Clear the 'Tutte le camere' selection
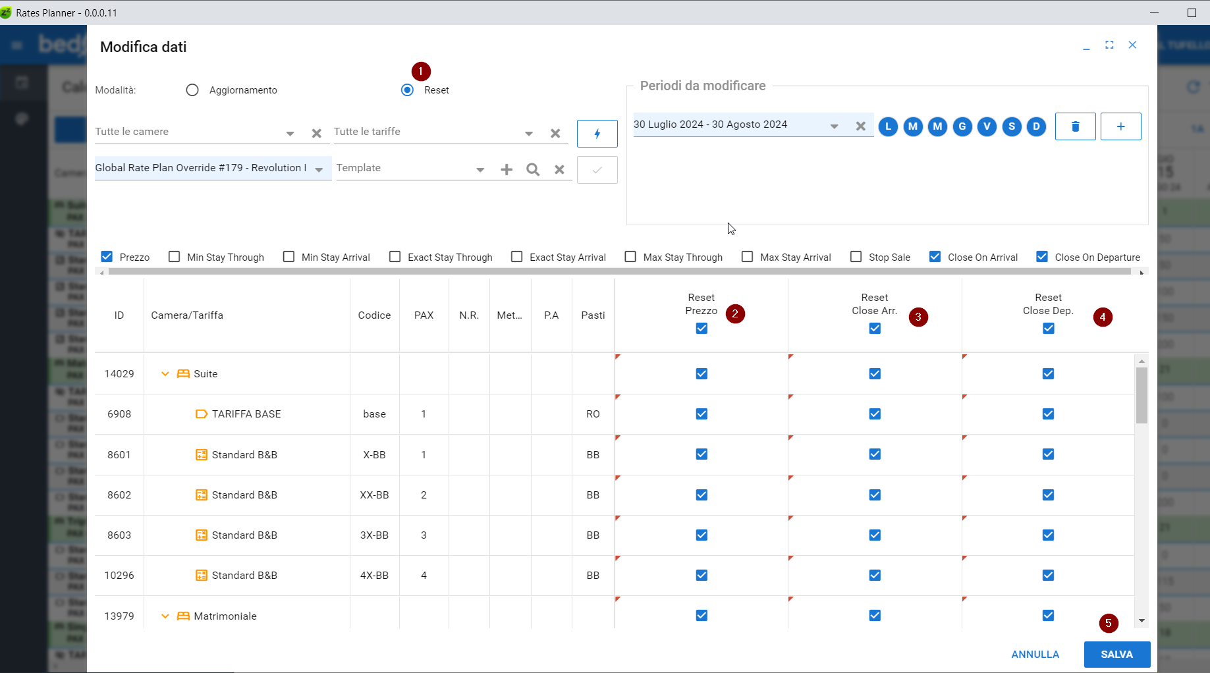The height and width of the screenshot is (673, 1210). coord(317,134)
